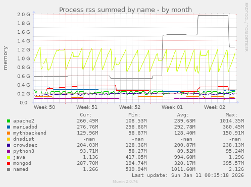Screen dimensions: 251x187
Task: Click the 1.0 G y-axis label
Action: [x=24, y=58]
